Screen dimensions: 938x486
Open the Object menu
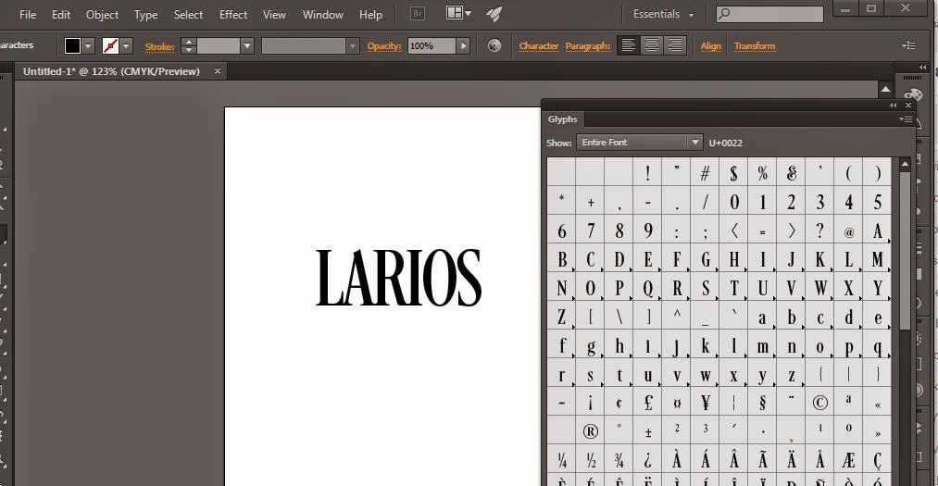102,14
